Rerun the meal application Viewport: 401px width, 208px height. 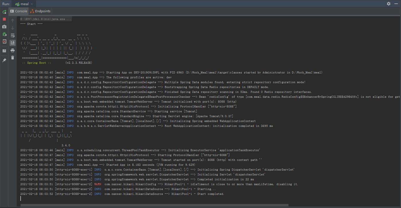(4, 12)
